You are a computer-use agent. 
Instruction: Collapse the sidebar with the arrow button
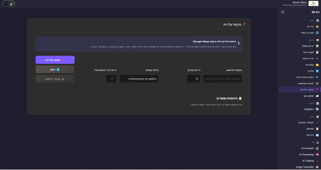[x=282, y=12]
